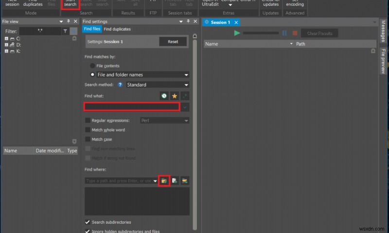Open the Perl regex engine dropdown
Viewport: 389px width, 233px height.
pos(186,120)
